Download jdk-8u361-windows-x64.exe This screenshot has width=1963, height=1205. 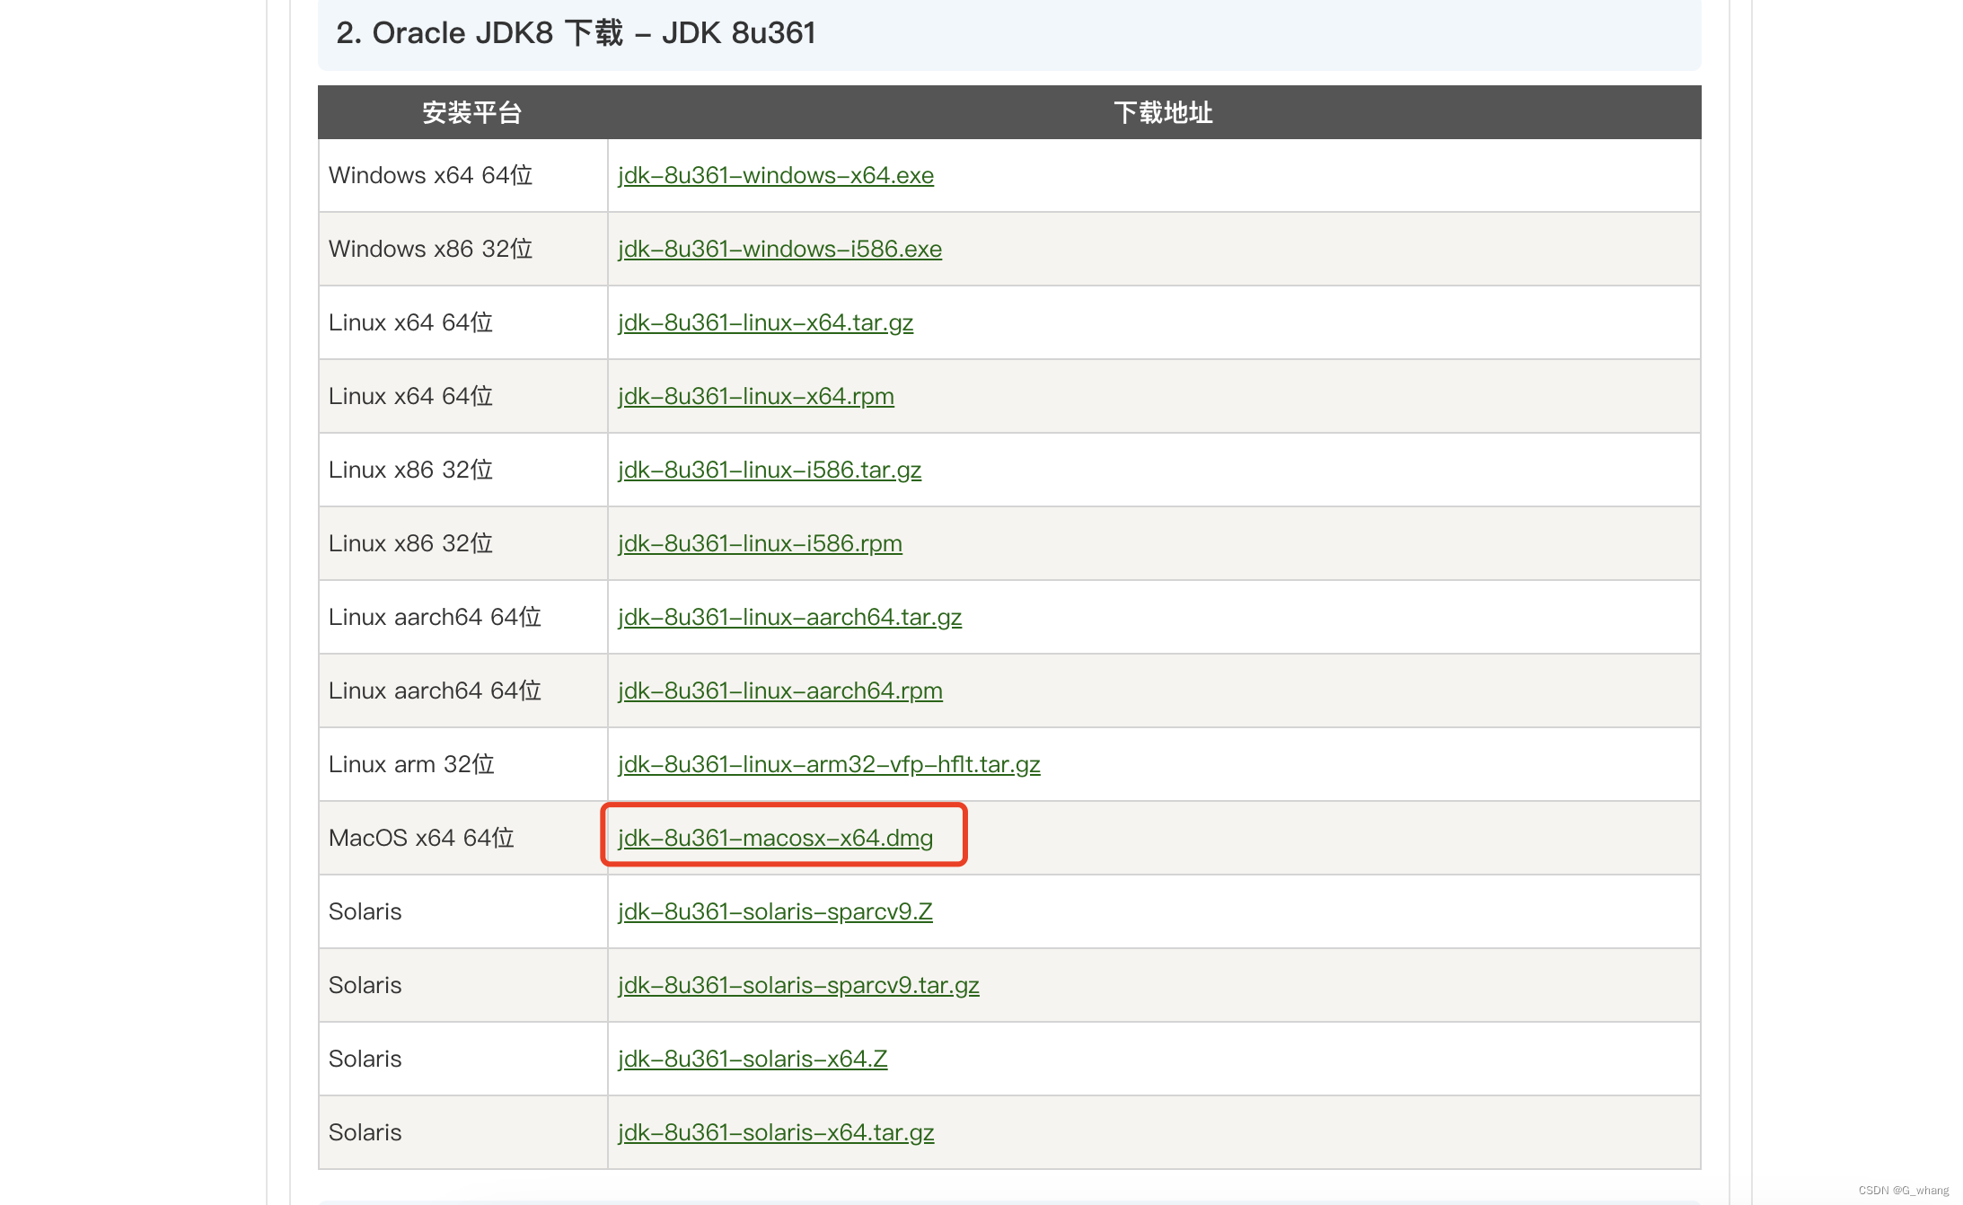coord(774,175)
